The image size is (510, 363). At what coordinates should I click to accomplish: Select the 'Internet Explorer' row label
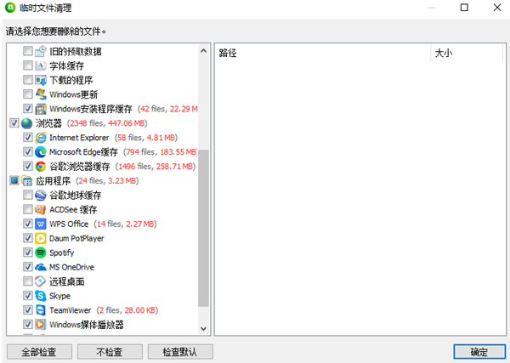point(79,138)
